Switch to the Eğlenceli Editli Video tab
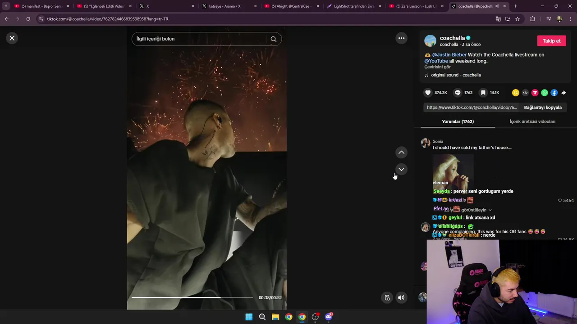Viewport: 577px width, 324px height. 104,6
